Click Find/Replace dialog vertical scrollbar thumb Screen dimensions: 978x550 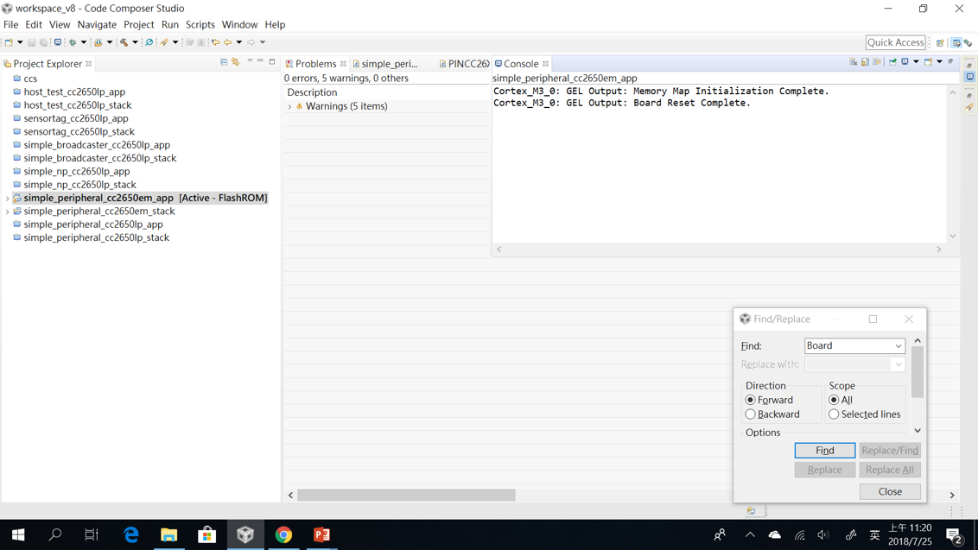coord(917,371)
